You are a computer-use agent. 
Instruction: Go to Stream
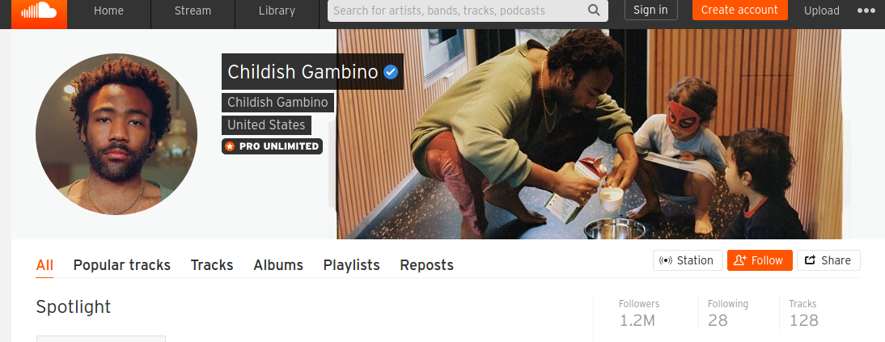193,11
